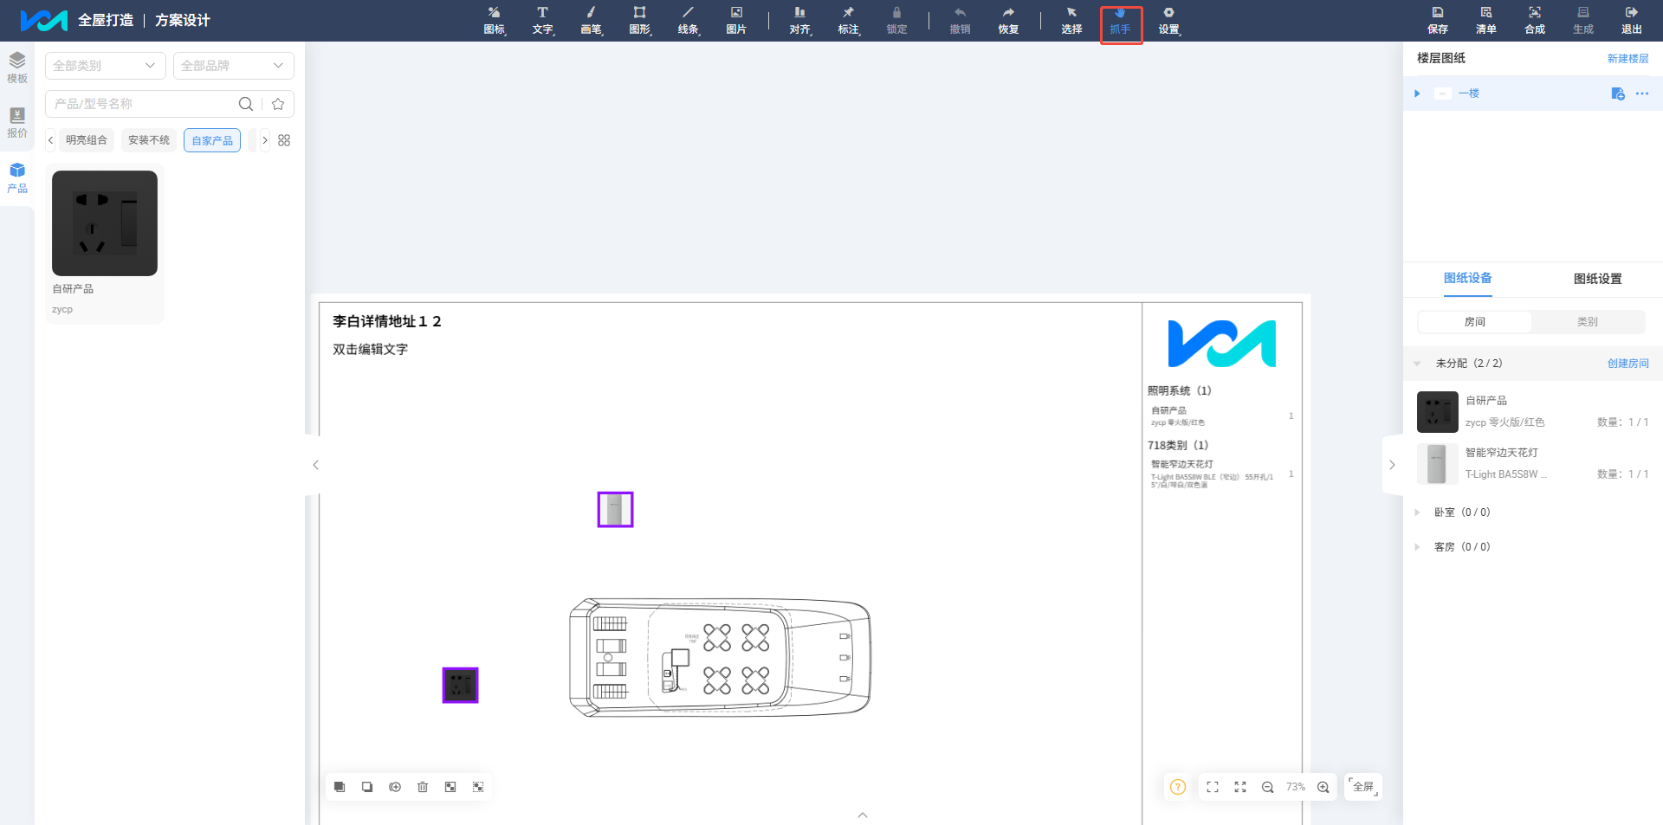Collapse the right side panel
Image resolution: width=1663 pixels, height=825 pixels.
tap(1392, 465)
